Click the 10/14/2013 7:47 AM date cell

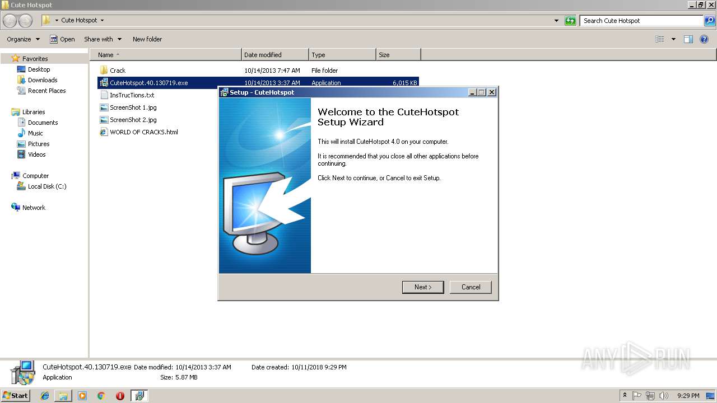tap(272, 71)
